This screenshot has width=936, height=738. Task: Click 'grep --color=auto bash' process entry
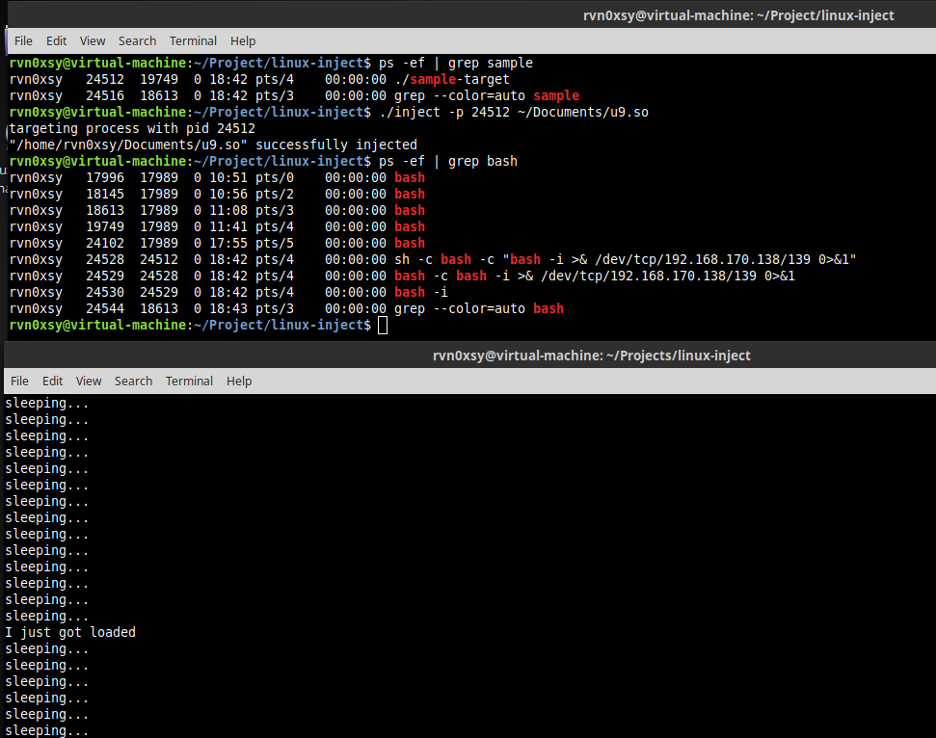[x=479, y=308]
